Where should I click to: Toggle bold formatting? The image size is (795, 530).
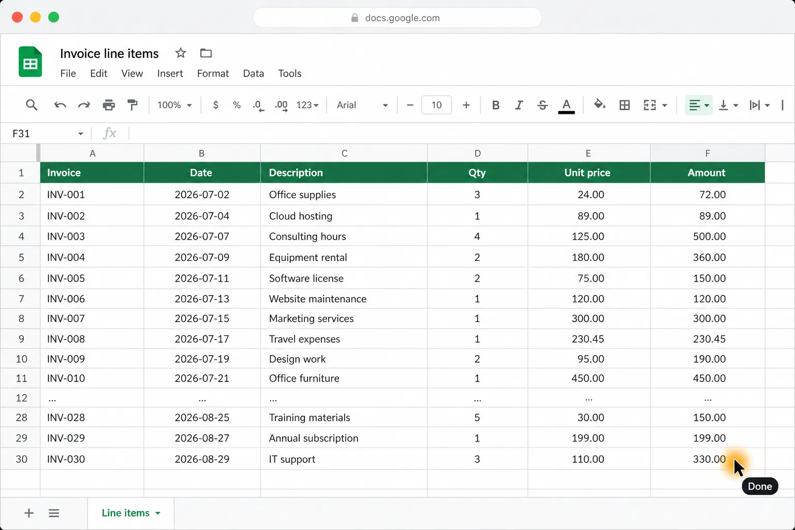pos(495,105)
